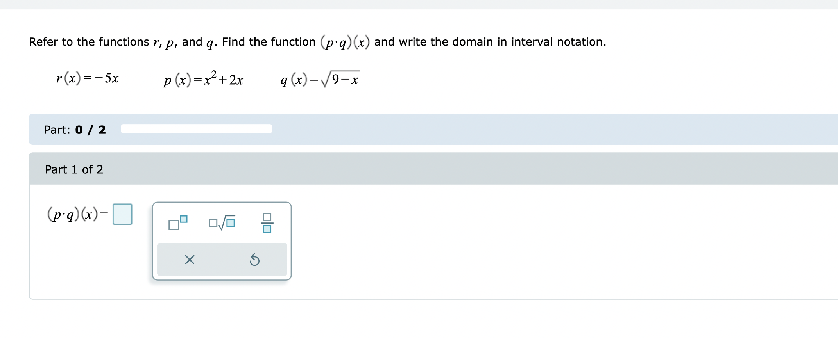Clear the entry using the X icon

(189, 260)
